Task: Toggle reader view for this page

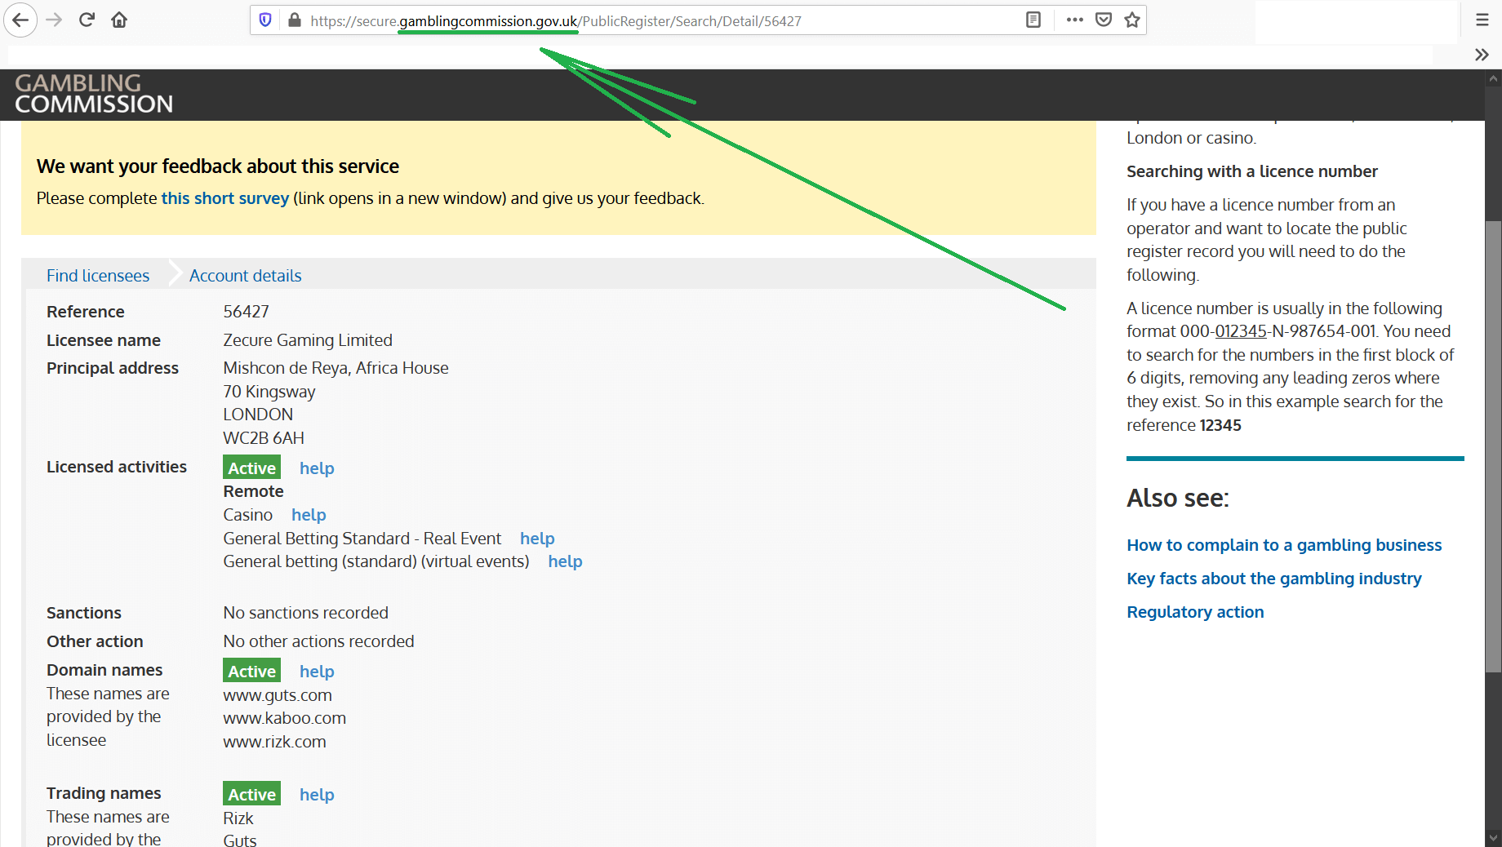Action: click(1033, 20)
